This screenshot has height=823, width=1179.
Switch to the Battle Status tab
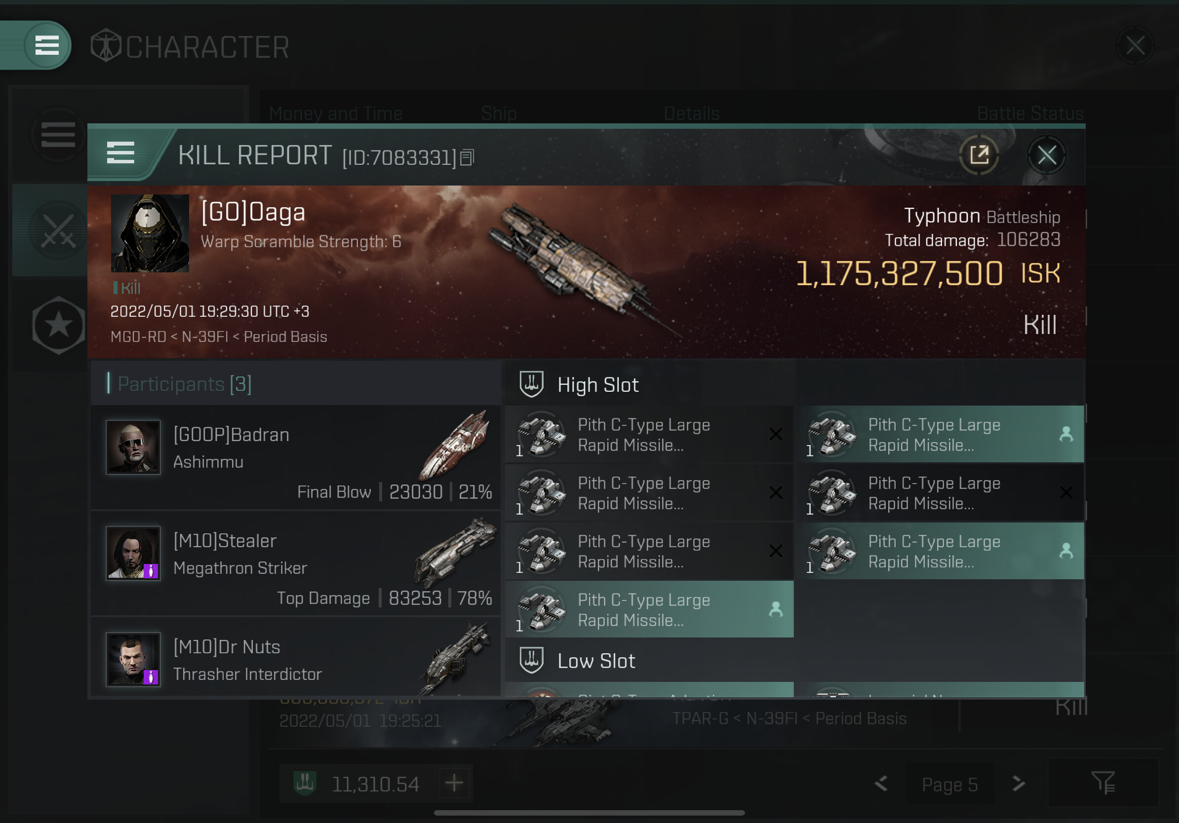(1029, 113)
